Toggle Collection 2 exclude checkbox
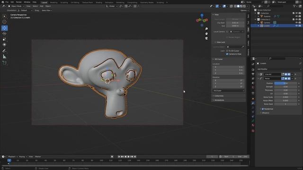303x170 pixels. [294, 19]
